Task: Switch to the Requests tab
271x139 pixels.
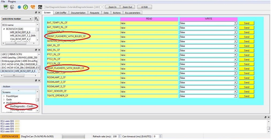Action: (95, 13)
